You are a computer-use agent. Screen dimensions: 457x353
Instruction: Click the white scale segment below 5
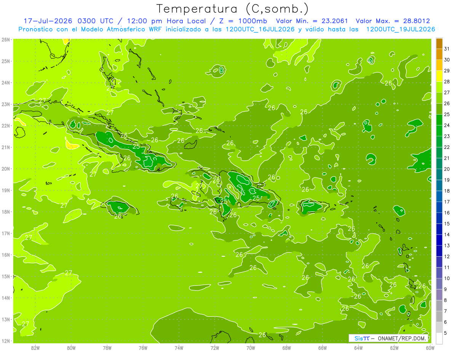click(439, 338)
